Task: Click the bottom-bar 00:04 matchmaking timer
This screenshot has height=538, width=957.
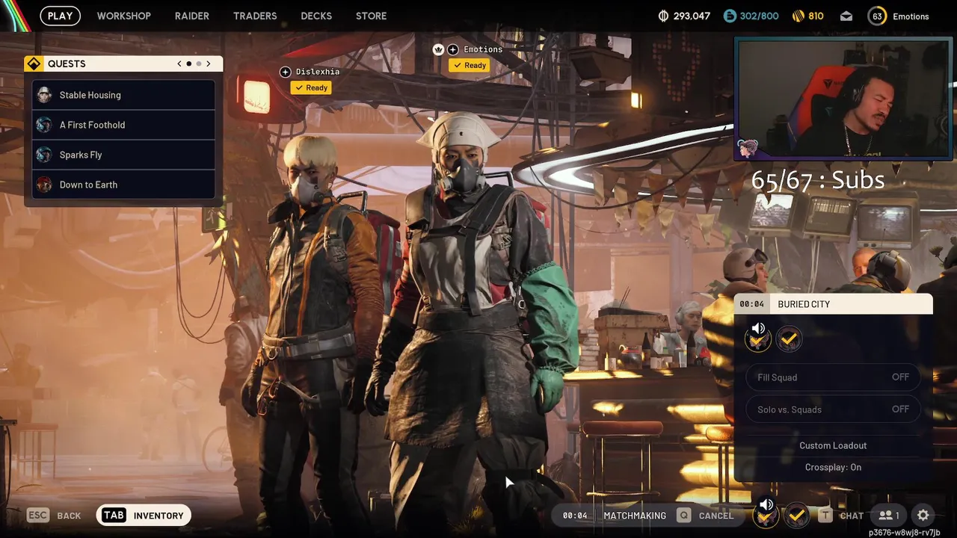Action: [x=575, y=516]
